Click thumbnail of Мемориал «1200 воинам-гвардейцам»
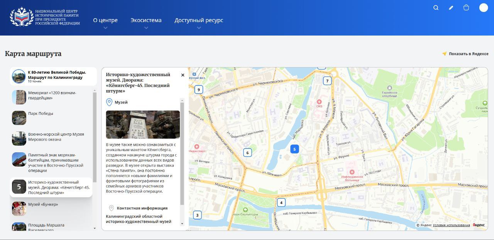Image resolution: width=494 pixels, height=240 pixels. coord(19,97)
